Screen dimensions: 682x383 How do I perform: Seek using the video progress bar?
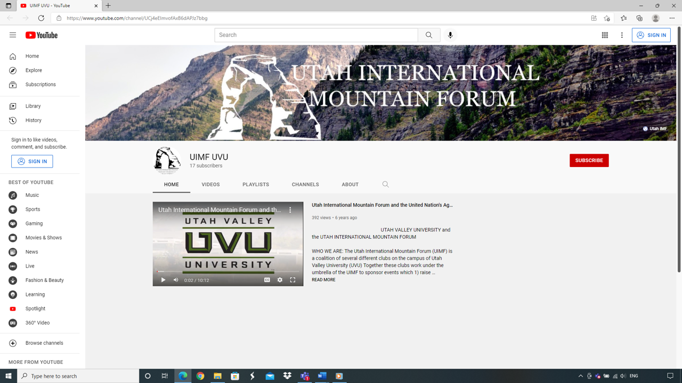tap(228, 272)
